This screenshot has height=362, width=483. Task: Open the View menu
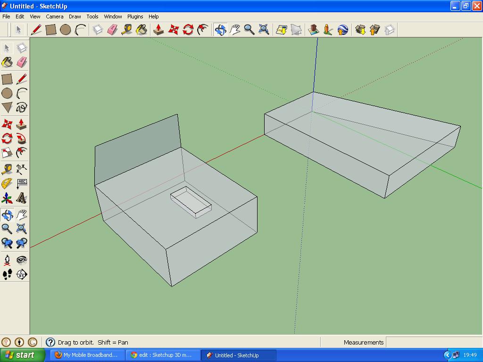[35, 16]
